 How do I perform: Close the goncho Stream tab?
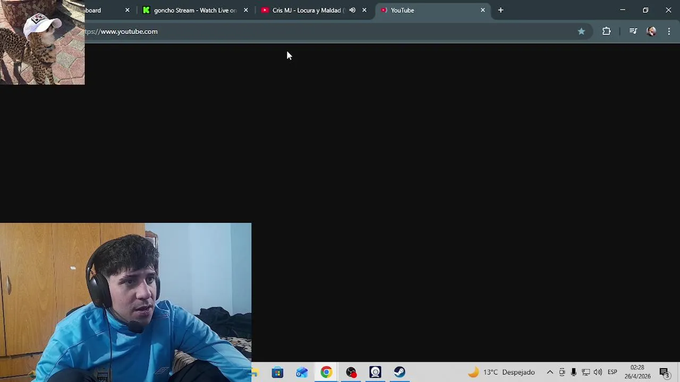[245, 10]
